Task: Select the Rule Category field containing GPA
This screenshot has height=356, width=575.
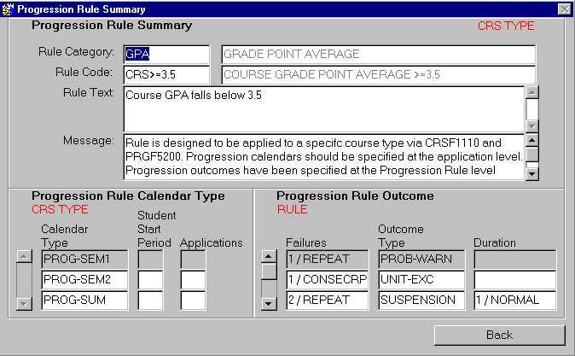Action: pos(166,55)
